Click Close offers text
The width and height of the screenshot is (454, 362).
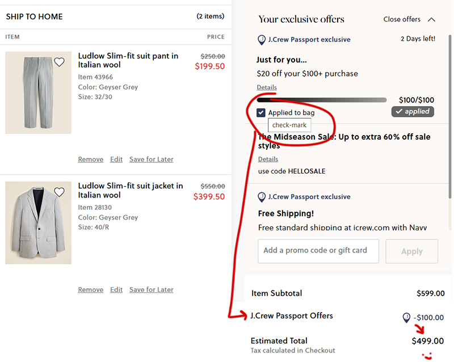402,19
